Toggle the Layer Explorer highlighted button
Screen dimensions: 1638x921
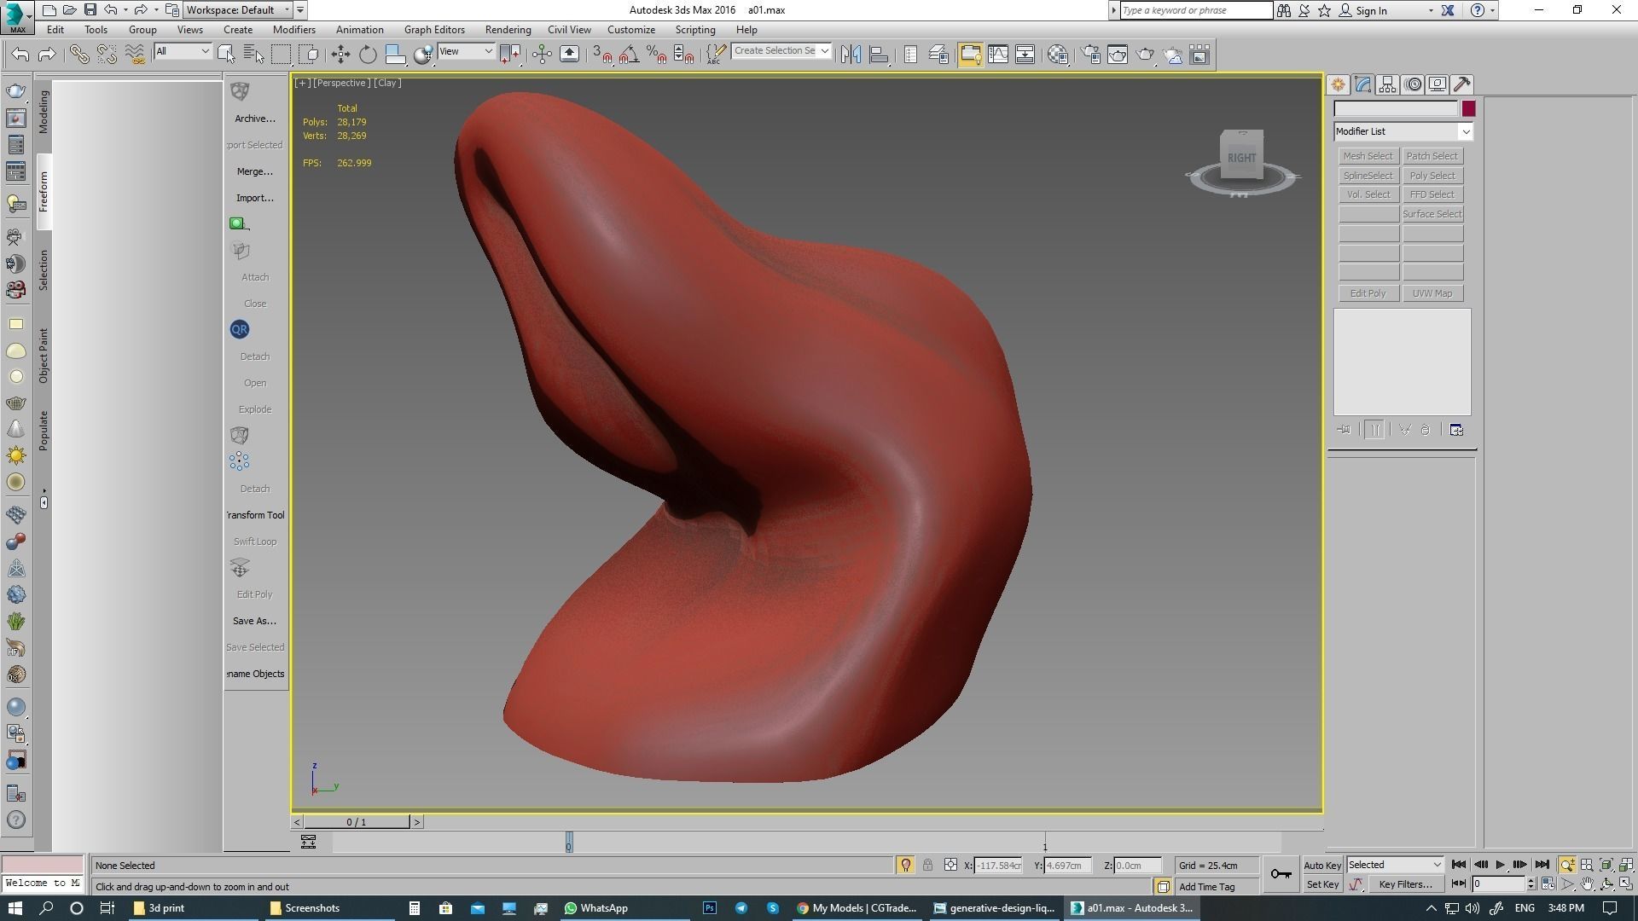coord(970,55)
